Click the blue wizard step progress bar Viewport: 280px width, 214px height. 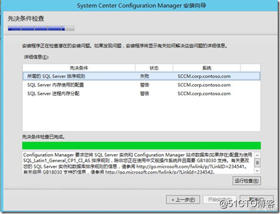pos(41,29)
